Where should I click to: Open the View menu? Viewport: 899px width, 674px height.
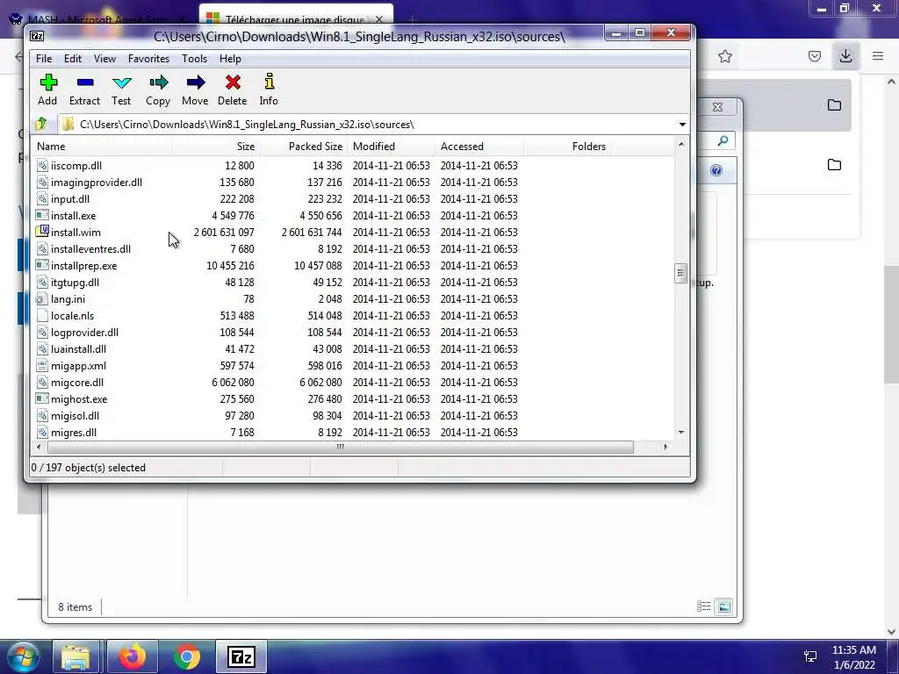pyautogui.click(x=105, y=59)
